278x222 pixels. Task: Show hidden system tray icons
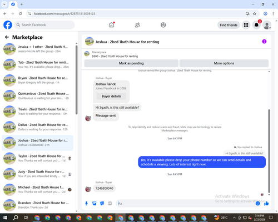click(x=234, y=218)
